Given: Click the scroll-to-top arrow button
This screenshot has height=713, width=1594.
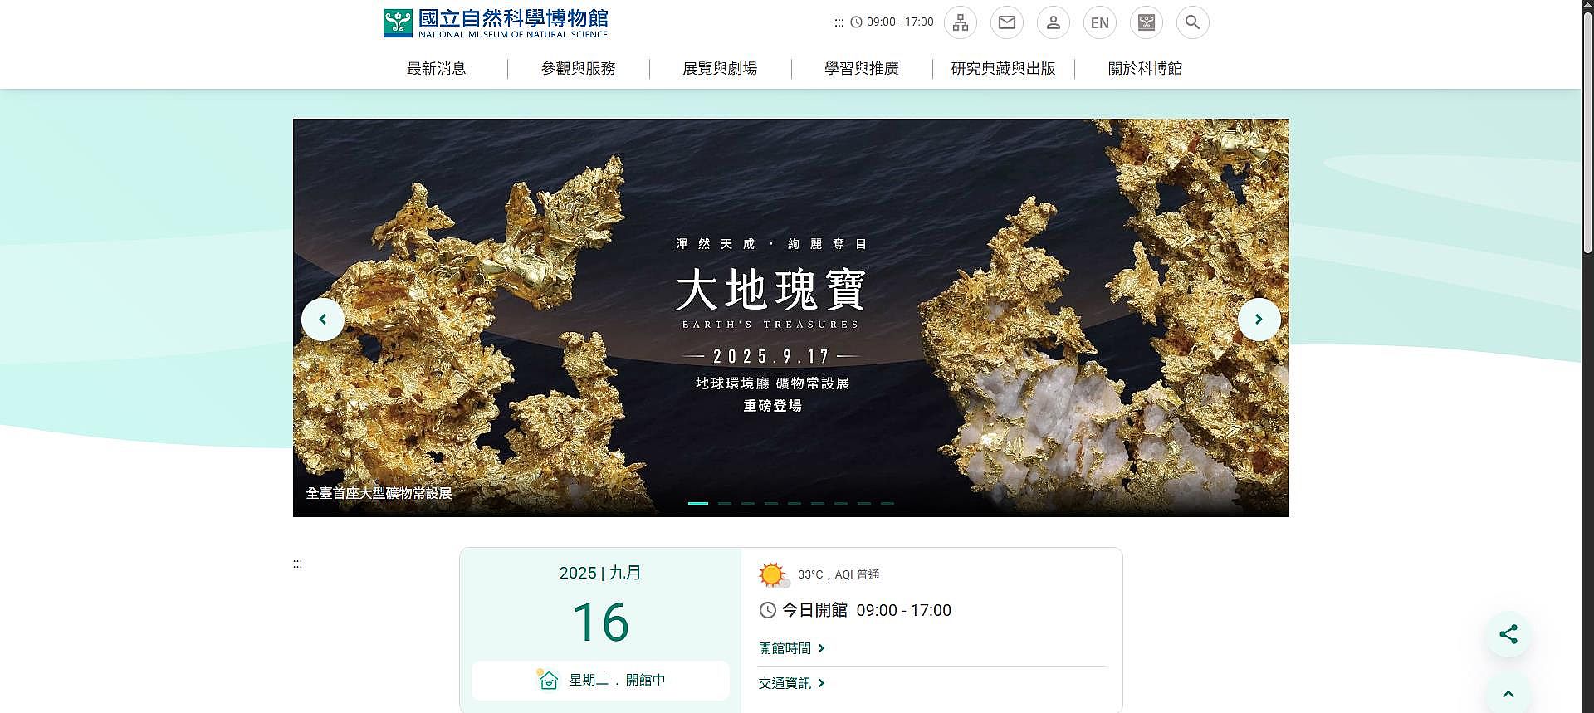Looking at the screenshot, I should coord(1508,694).
